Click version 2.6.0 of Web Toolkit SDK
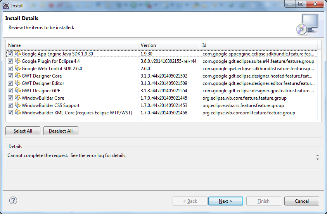The height and width of the screenshot is (214, 327). (145, 69)
